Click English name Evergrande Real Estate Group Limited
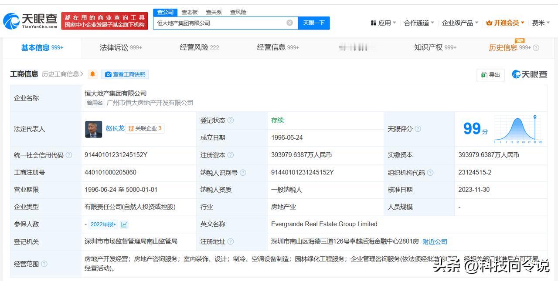The image size is (558, 281). coord(324,224)
